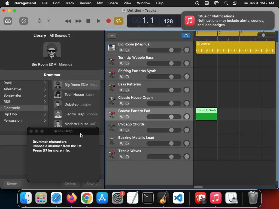Mute the Titanic Waves track
279x209 pixels.
(121, 157)
